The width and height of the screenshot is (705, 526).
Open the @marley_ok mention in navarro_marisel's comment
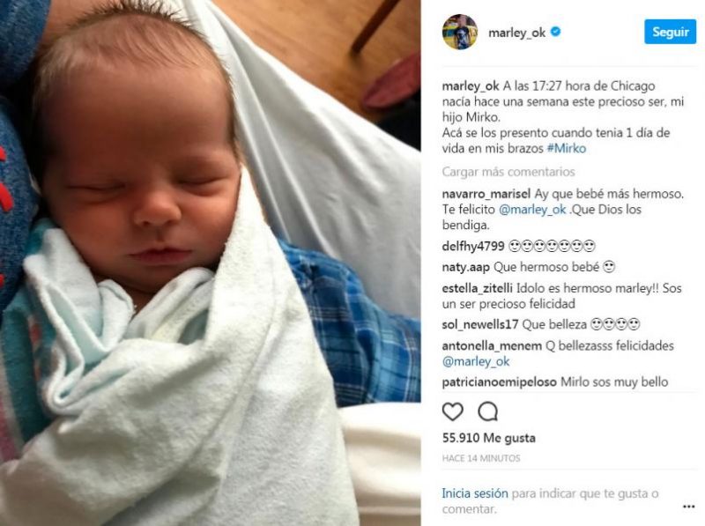(532, 210)
